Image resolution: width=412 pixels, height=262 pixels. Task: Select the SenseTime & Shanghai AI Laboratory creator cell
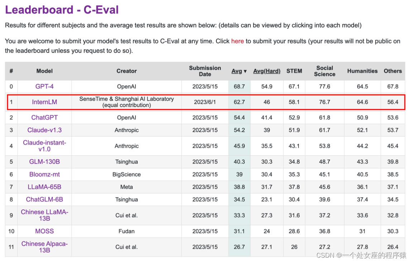click(126, 102)
